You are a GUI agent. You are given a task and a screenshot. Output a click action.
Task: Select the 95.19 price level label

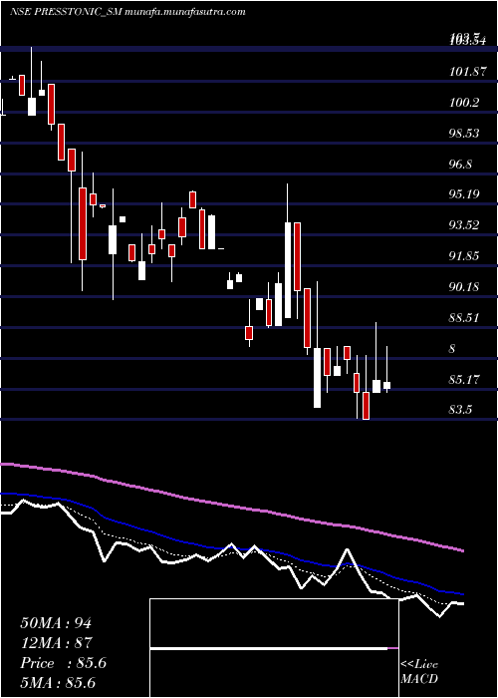coord(464,194)
